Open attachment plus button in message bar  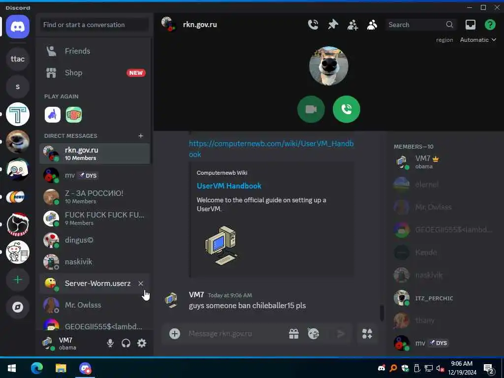click(x=175, y=334)
